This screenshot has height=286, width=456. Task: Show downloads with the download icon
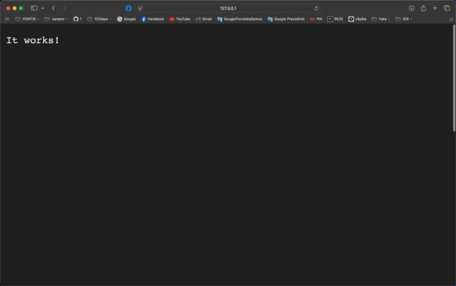[411, 8]
